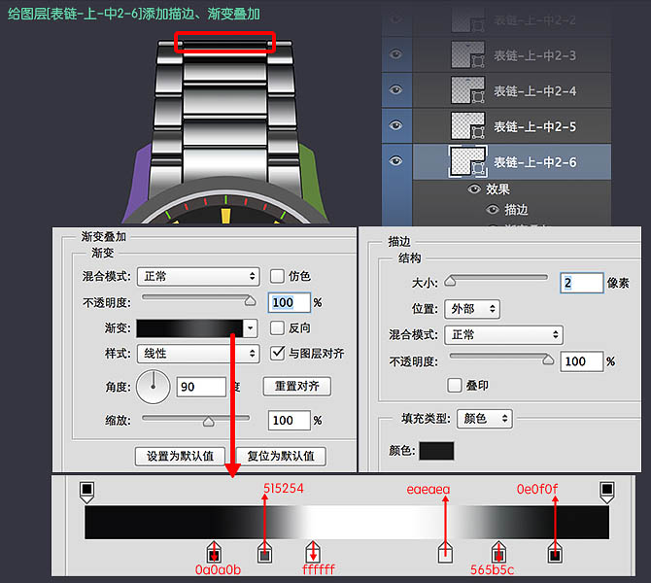Uncheck 与图层对齐 align with layer
Image resolution: width=651 pixels, height=583 pixels.
point(277,354)
